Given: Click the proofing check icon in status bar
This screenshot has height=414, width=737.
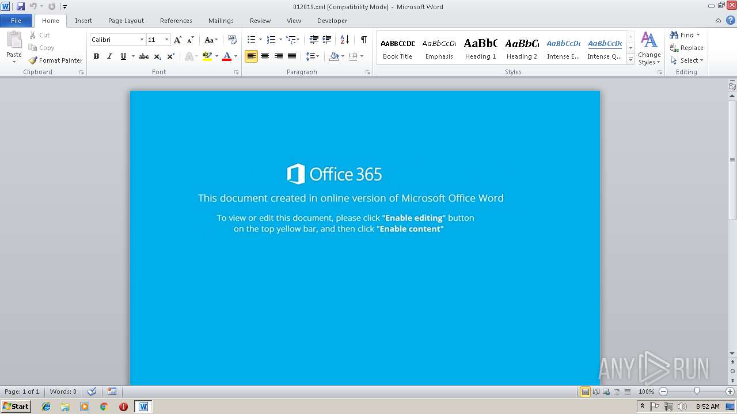Looking at the screenshot, I should coord(92,392).
